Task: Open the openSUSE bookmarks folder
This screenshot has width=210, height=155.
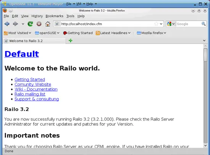Action: [x=47, y=33]
